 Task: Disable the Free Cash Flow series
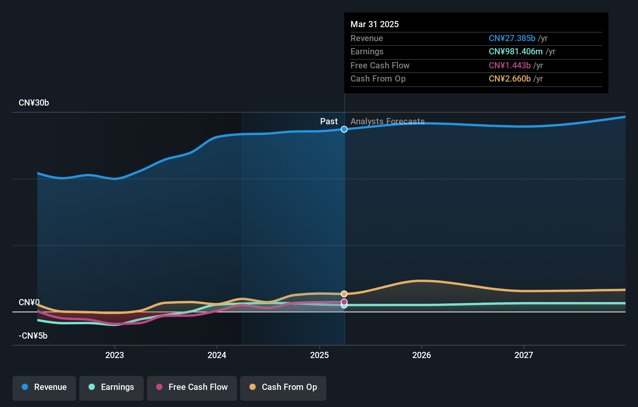(192, 388)
